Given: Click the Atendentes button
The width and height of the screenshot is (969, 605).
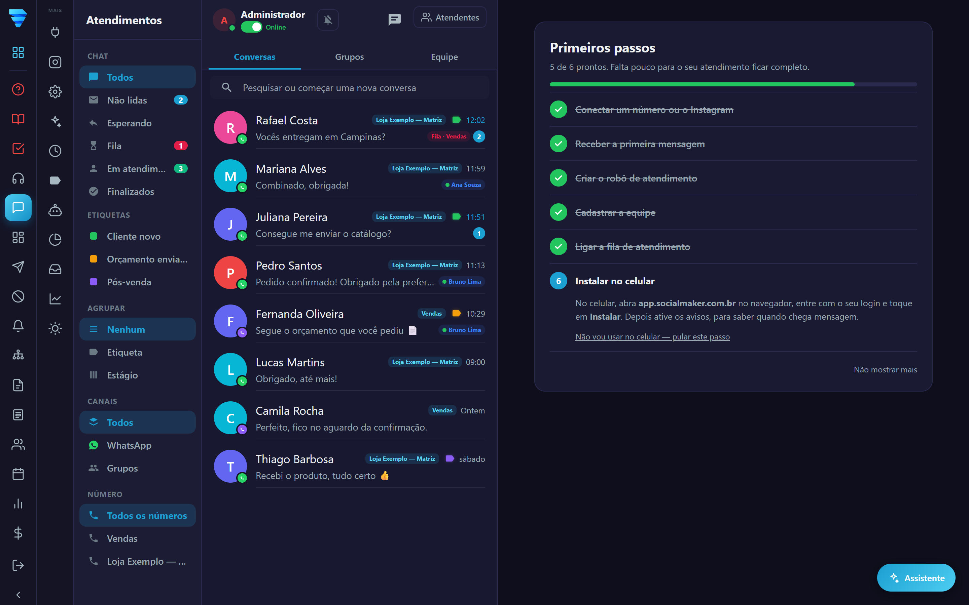Looking at the screenshot, I should [x=450, y=17].
